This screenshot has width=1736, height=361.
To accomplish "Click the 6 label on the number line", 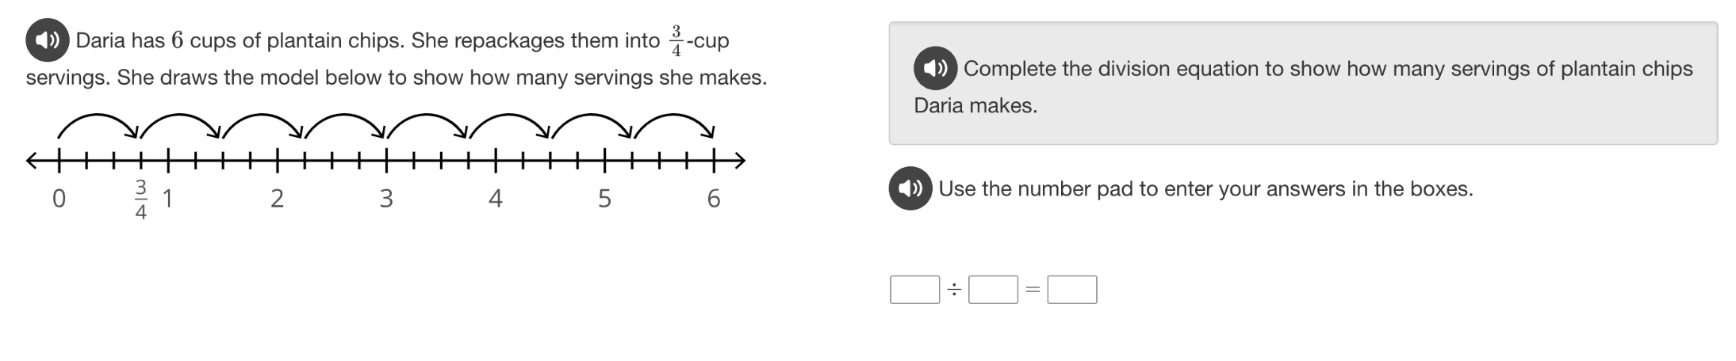I will click(714, 198).
